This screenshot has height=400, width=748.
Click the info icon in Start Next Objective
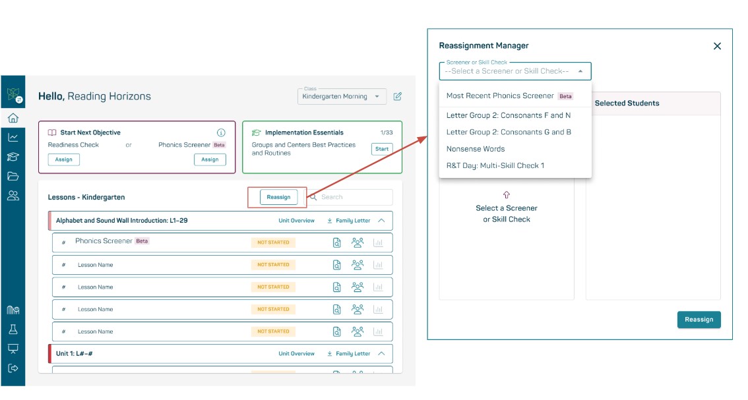pos(221,132)
